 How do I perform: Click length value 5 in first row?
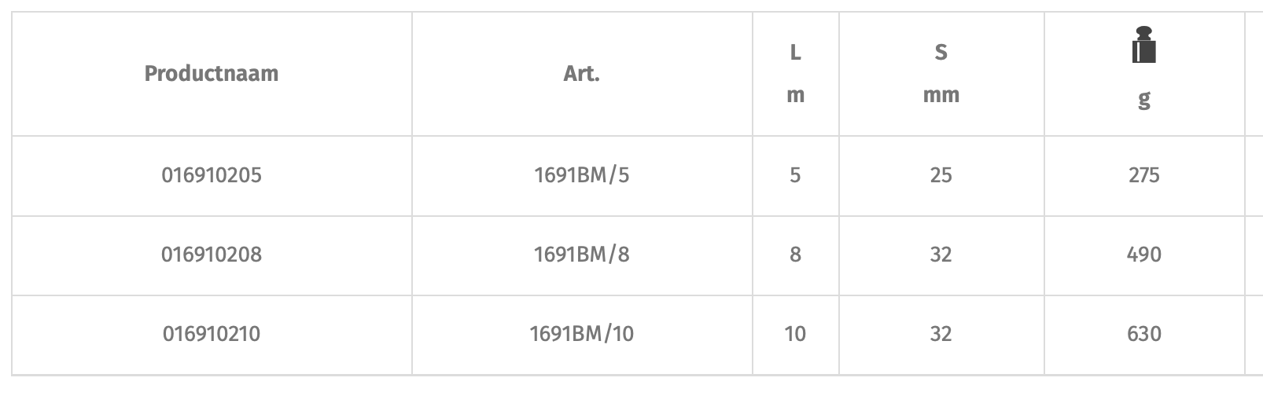(x=795, y=175)
